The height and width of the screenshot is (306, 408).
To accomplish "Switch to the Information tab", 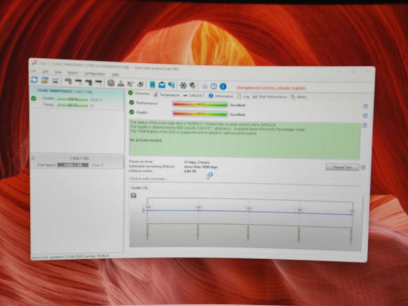I will click(221, 96).
